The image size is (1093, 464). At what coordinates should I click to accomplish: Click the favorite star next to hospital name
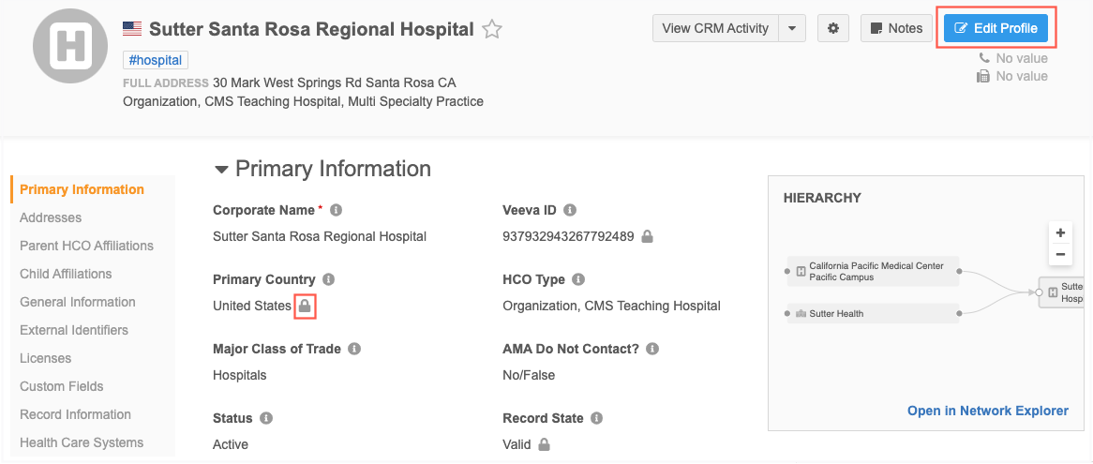[x=492, y=30]
